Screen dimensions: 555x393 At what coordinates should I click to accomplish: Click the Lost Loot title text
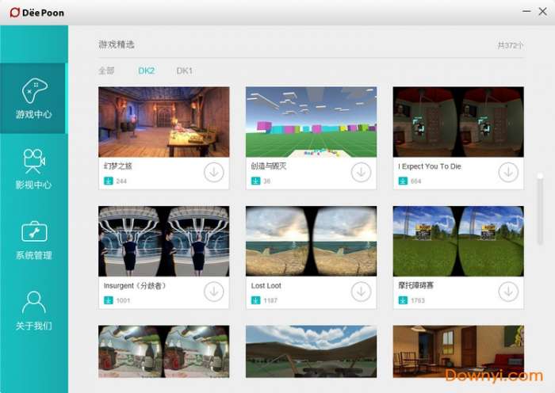[x=266, y=285]
